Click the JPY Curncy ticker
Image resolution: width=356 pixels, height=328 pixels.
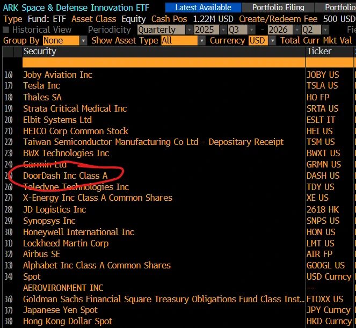coord(329,310)
